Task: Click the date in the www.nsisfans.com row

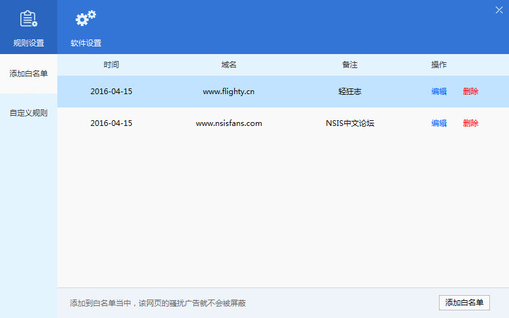Action: point(111,123)
